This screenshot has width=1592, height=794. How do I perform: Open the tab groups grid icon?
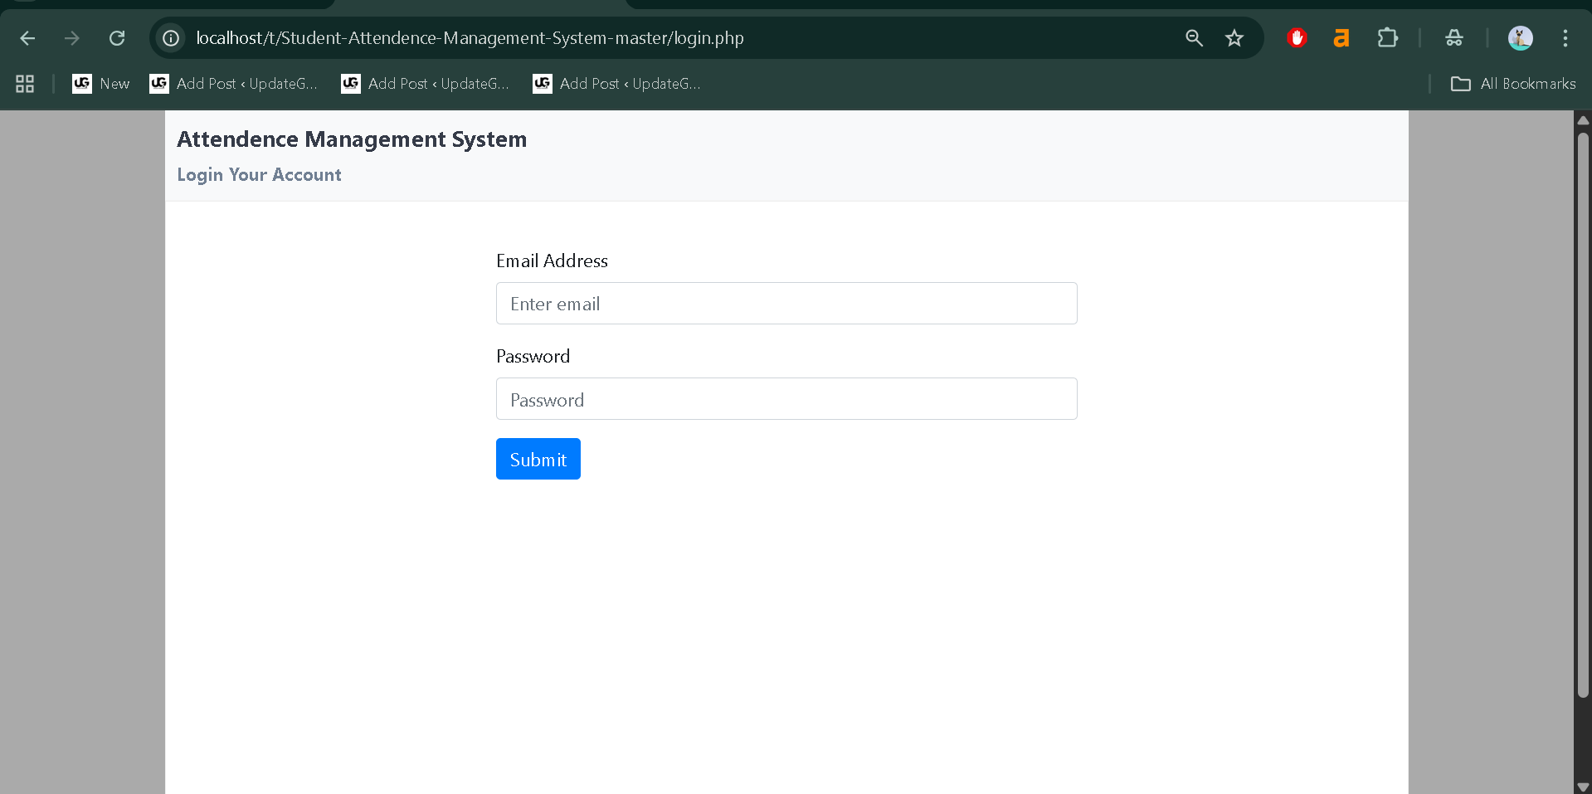click(x=24, y=83)
